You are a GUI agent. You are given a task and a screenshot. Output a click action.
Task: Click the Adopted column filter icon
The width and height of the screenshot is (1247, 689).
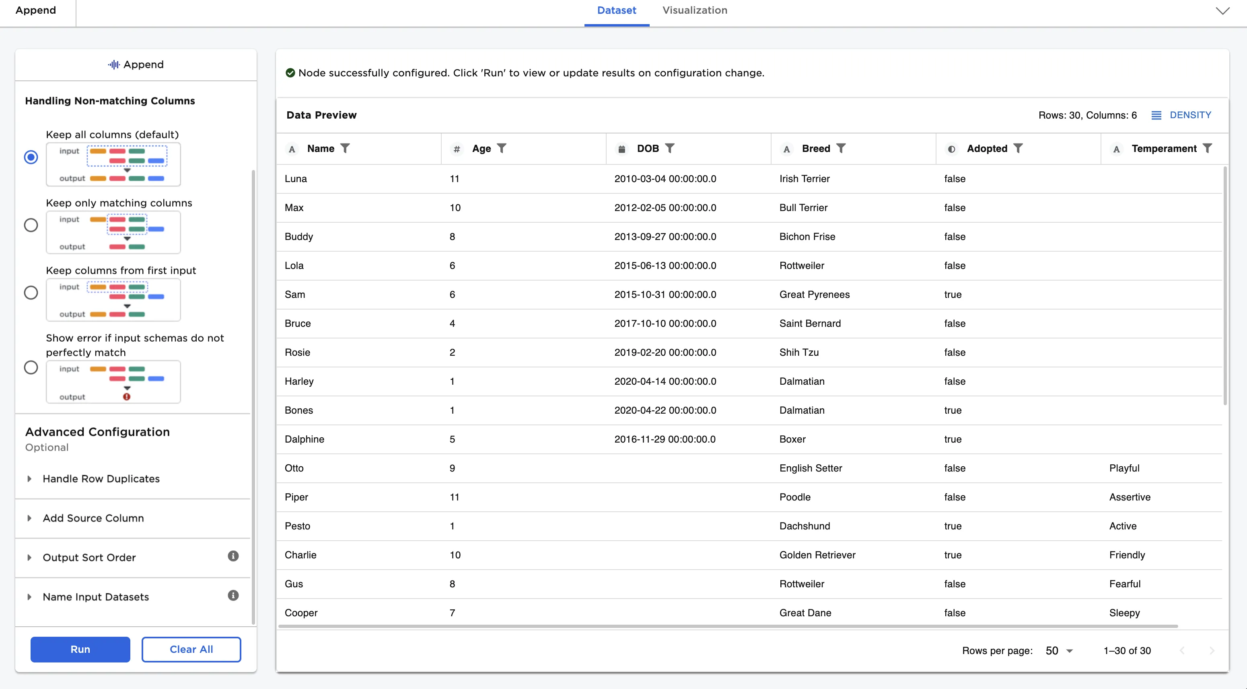pyautogui.click(x=1018, y=149)
